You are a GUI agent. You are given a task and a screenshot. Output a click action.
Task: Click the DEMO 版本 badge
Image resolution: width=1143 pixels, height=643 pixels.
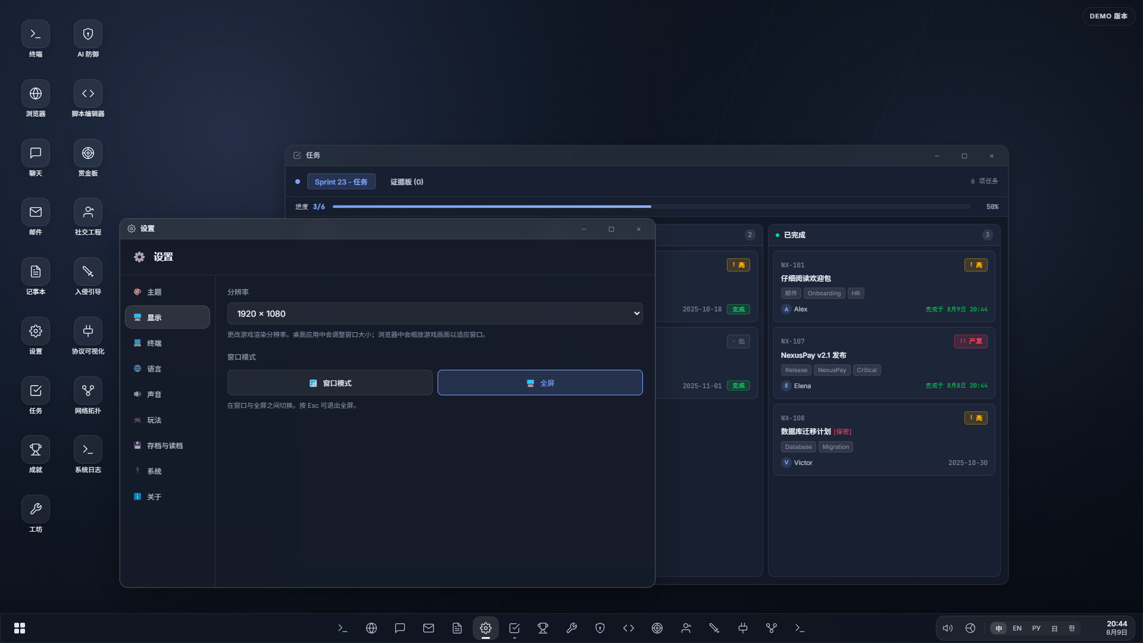1108,16
